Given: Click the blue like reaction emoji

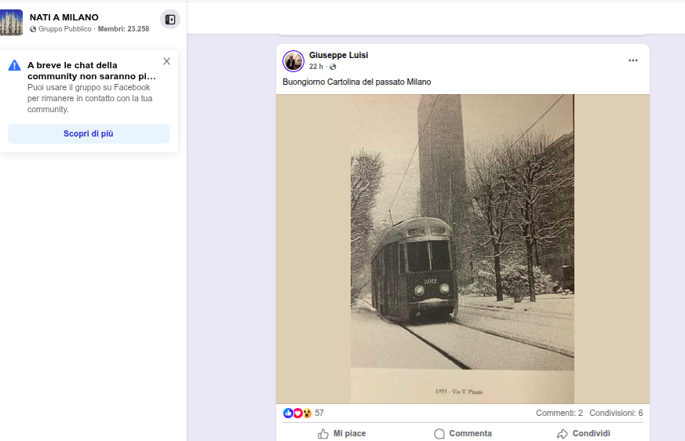Looking at the screenshot, I should pyautogui.click(x=288, y=413).
